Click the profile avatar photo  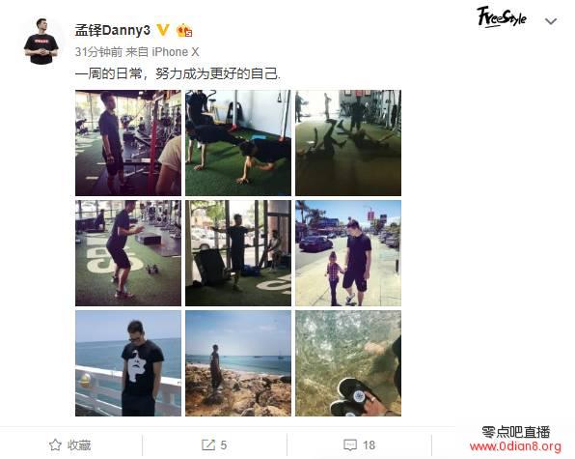pyautogui.click(x=41, y=42)
